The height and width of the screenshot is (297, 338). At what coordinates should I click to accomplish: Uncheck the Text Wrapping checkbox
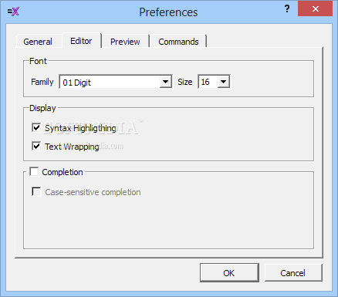[x=36, y=146]
